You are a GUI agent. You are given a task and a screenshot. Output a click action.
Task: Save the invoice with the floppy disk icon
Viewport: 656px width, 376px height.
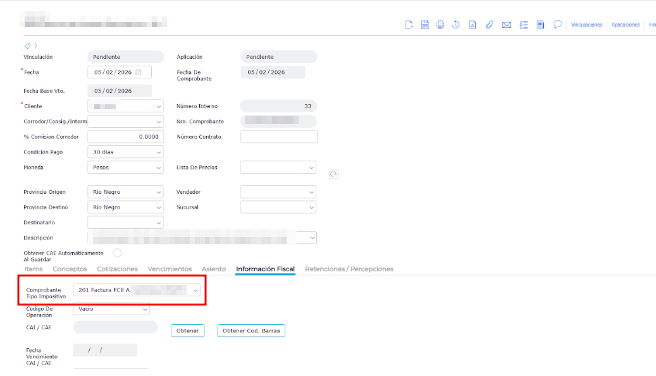425,25
